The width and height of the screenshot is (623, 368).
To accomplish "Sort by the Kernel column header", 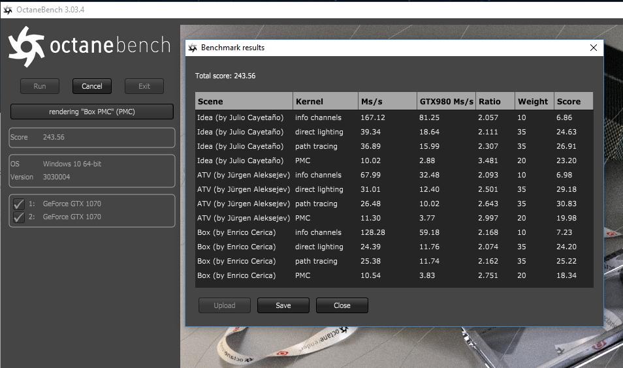I will point(325,101).
